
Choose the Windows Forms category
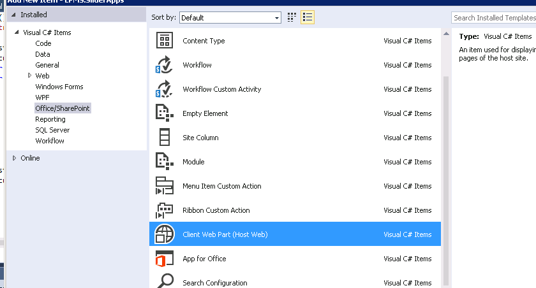tap(59, 87)
